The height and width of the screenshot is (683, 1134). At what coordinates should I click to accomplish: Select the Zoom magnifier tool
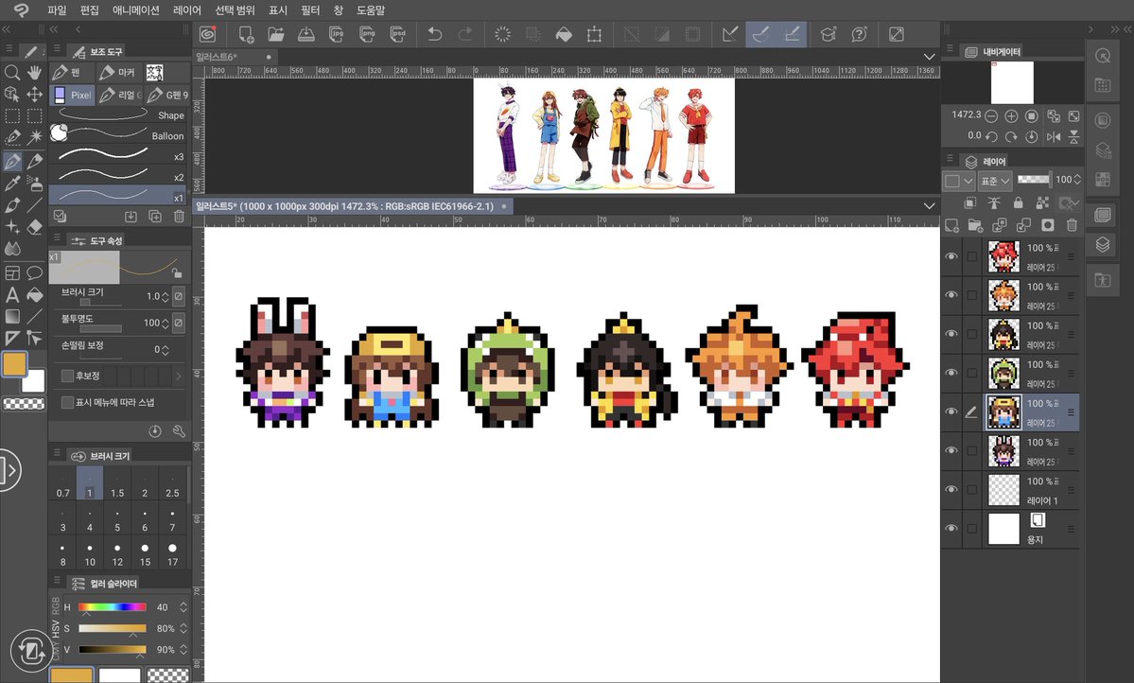(x=11, y=72)
